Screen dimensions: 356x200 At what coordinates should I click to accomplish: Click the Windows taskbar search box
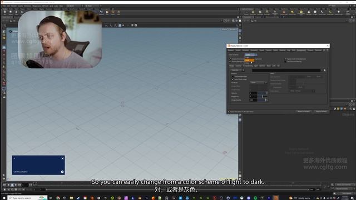pos(27,198)
